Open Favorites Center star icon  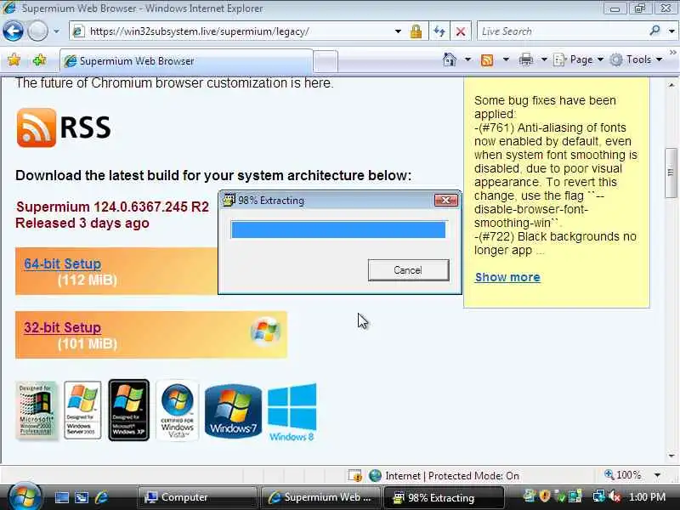coord(14,59)
